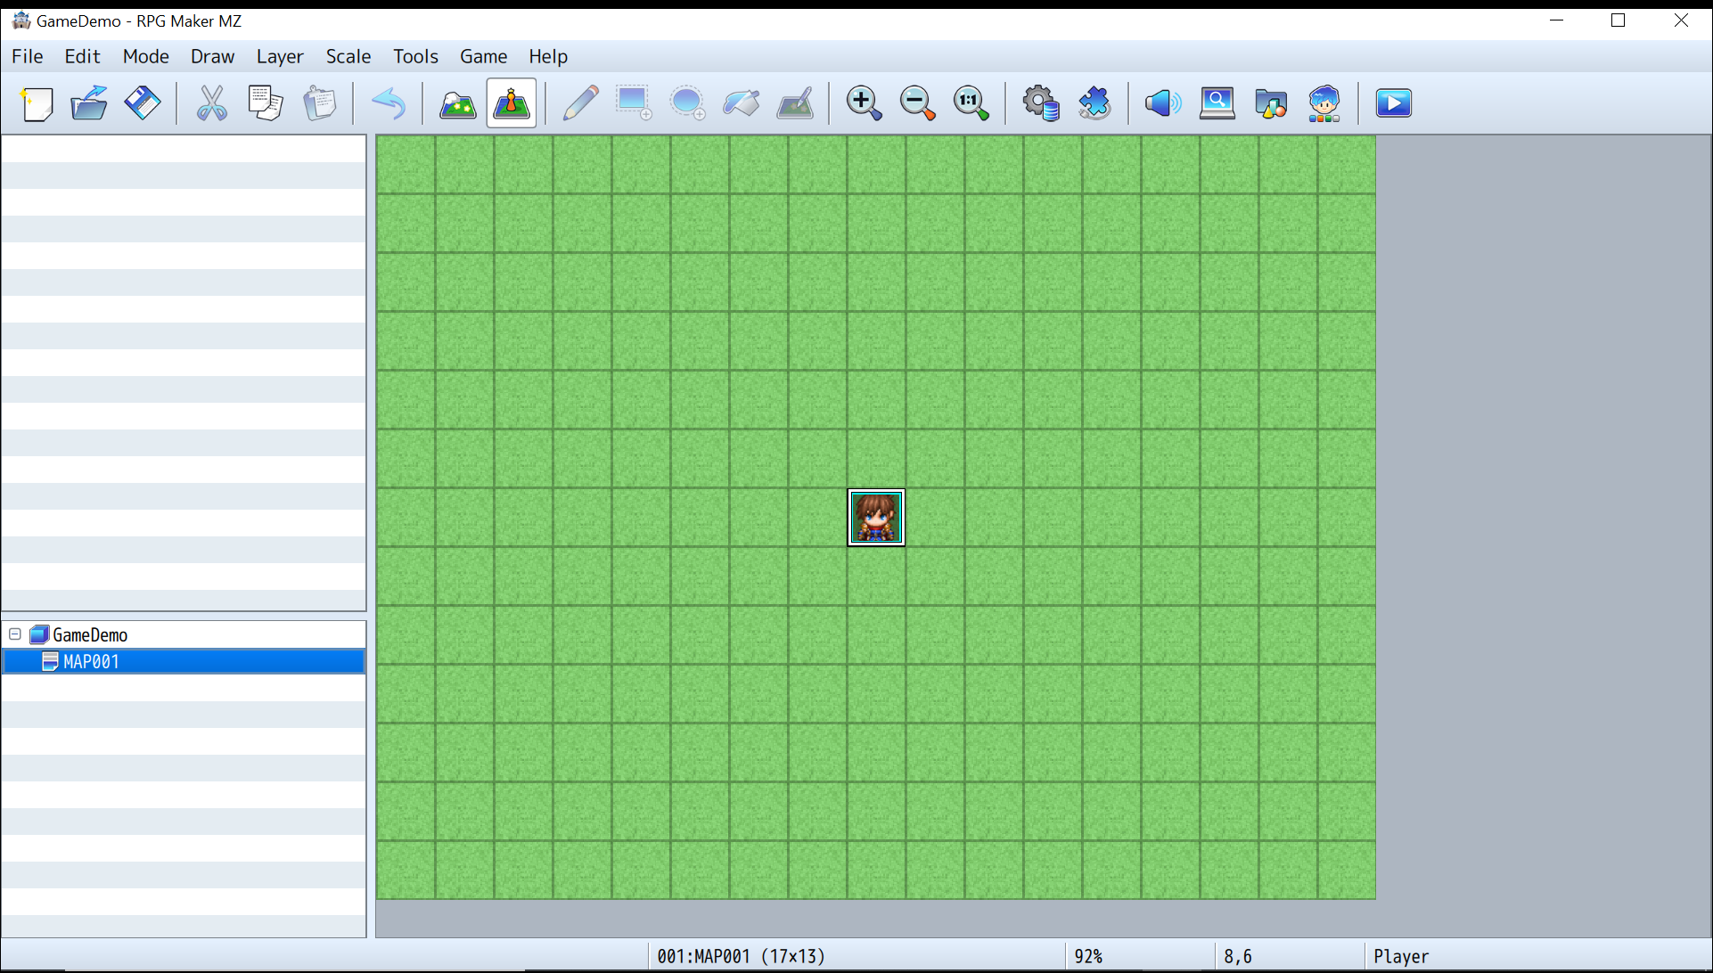Click the Player label in status bar

1401,956
